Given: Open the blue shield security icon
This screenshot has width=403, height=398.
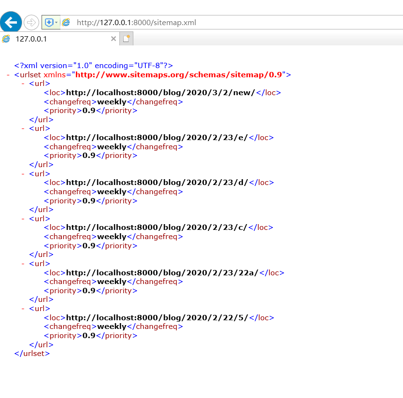Looking at the screenshot, I should click(x=49, y=23).
